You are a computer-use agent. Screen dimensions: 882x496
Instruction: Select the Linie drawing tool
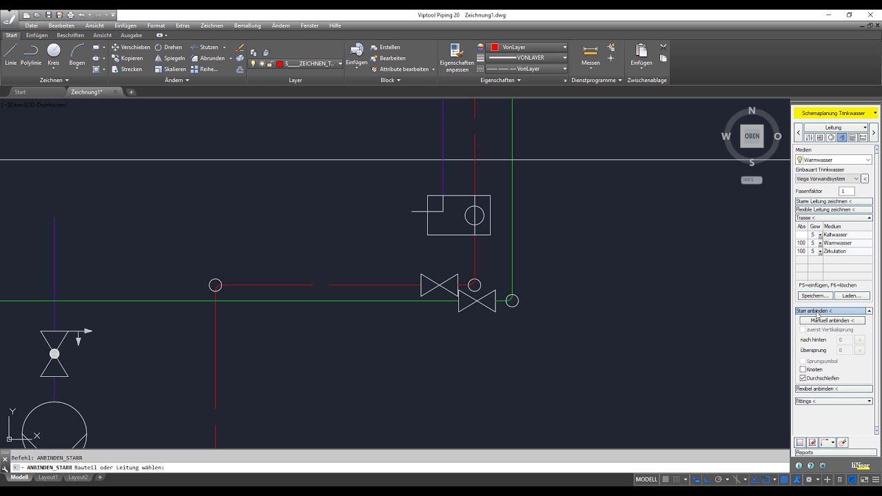click(10, 54)
